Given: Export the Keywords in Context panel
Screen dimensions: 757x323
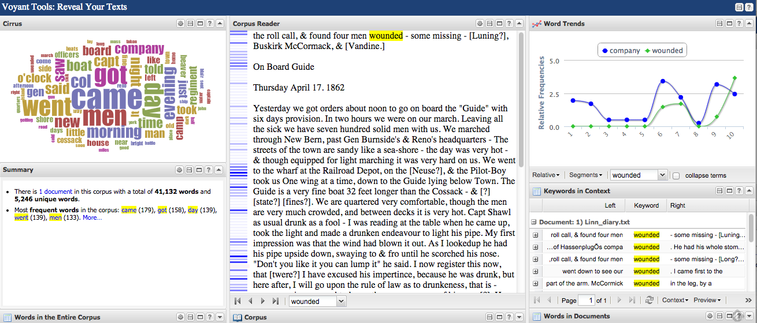Looking at the screenshot, I should pos(719,191).
